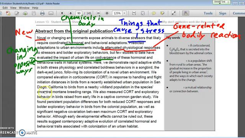Click the cloud upload icon

(x=25, y=13)
